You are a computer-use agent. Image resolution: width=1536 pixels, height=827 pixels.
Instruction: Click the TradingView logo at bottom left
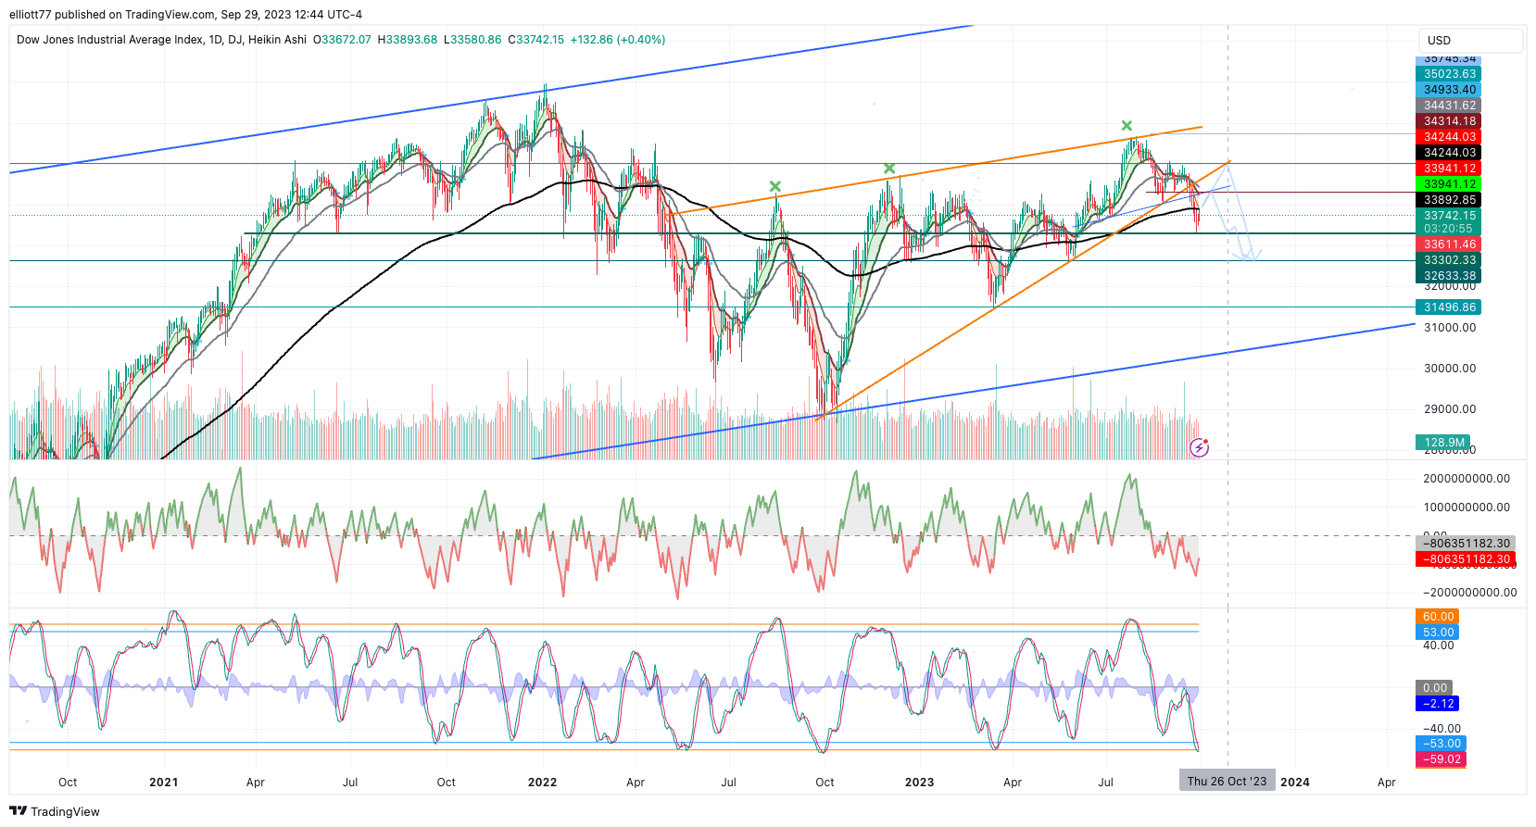click(55, 811)
